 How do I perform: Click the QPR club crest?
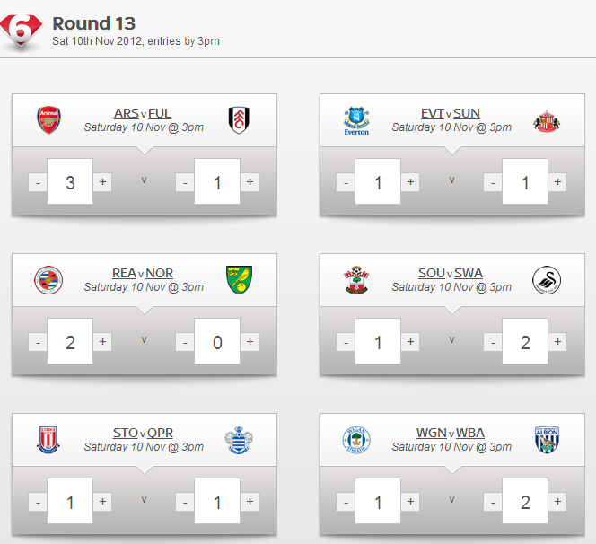click(x=240, y=439)
